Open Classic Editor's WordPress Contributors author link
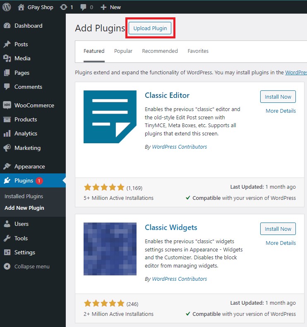The width and height of the screenshot is (307, 327). click(179, 147)
